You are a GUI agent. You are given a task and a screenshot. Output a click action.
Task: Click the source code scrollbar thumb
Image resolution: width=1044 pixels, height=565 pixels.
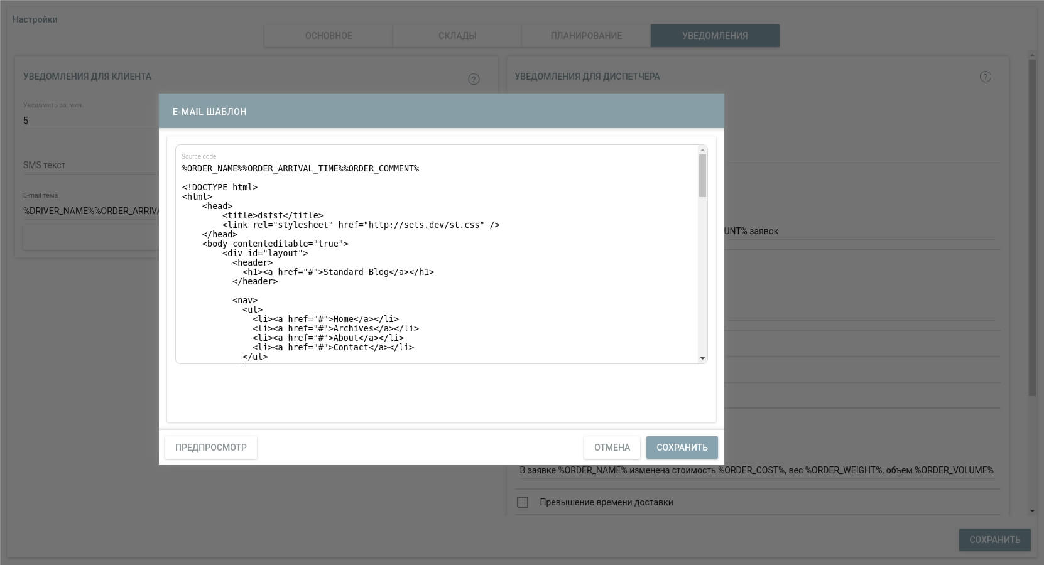pos(702,176)
